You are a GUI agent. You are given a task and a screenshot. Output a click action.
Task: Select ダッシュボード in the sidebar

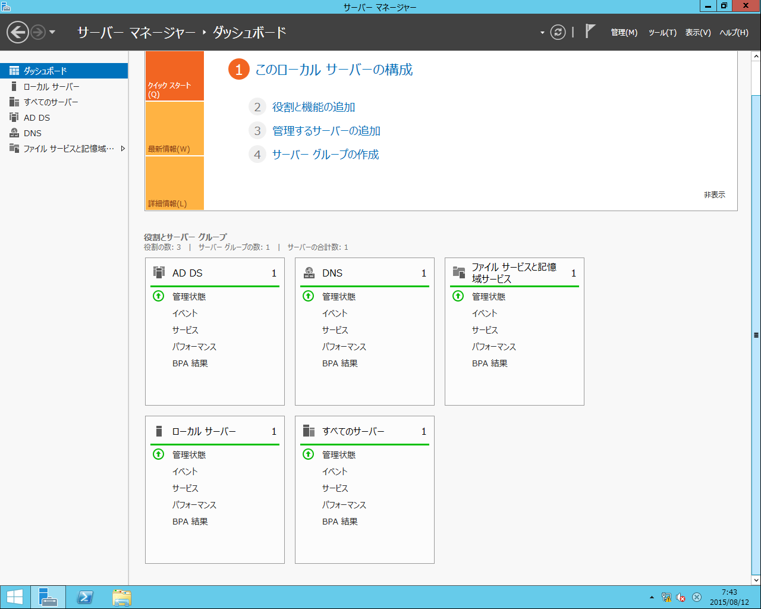(x=64, y=71)
